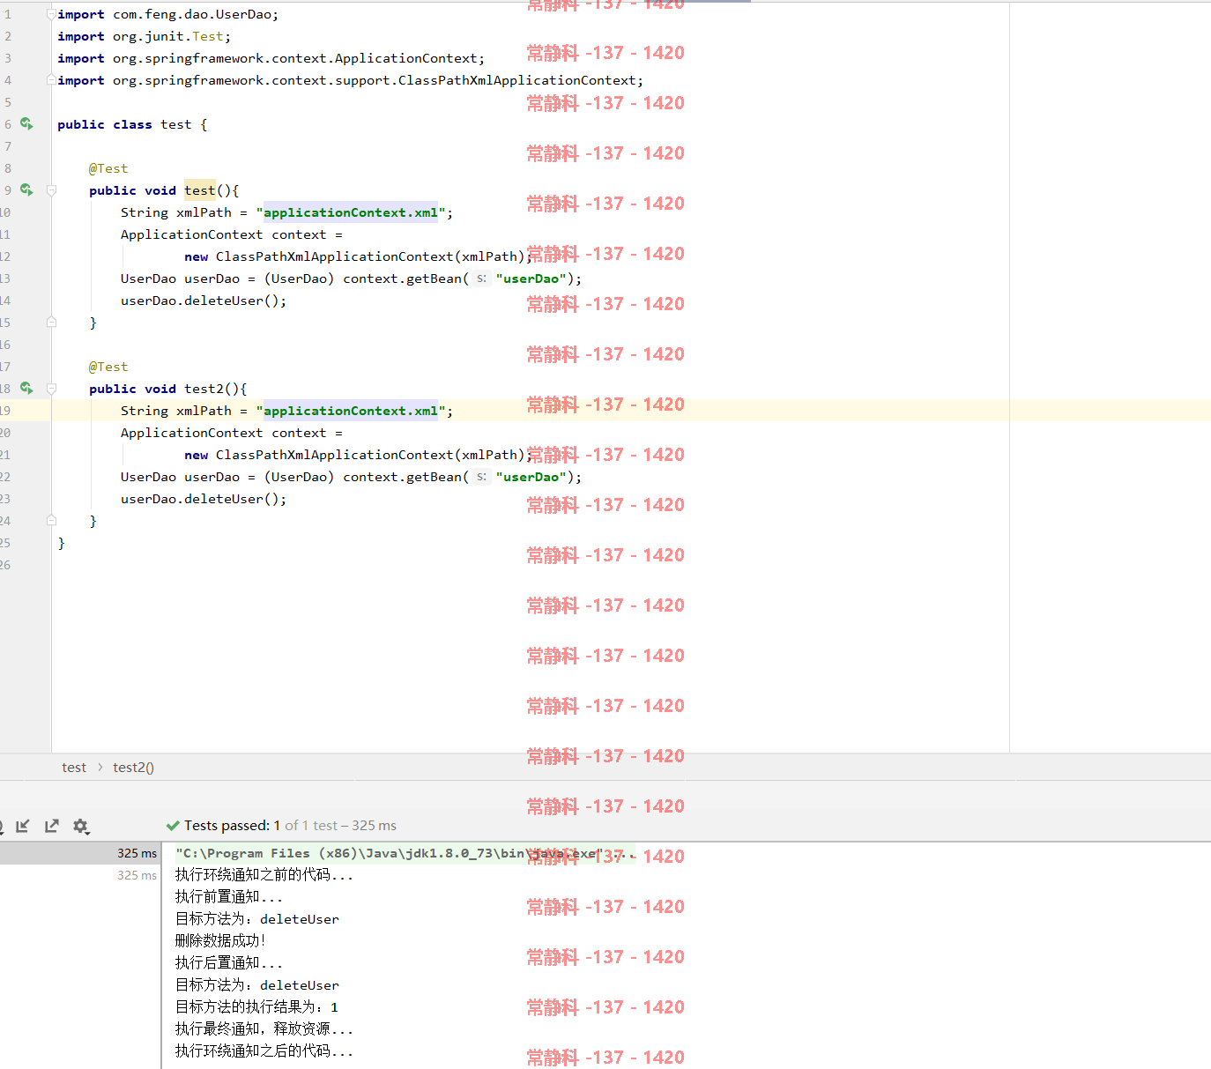Click the 's:' parameter hint in test() getBean call
This screenshot has width=1211, height=1069.
coord(480,278)
